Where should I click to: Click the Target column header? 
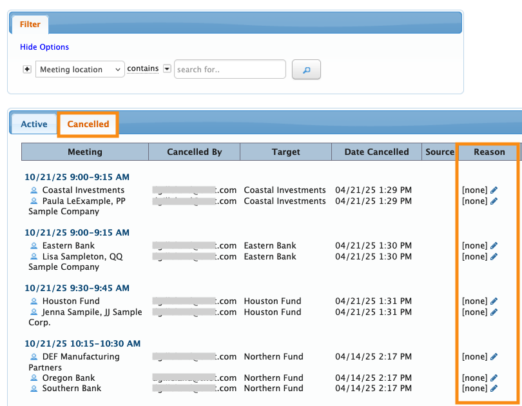tap(285, 152)
